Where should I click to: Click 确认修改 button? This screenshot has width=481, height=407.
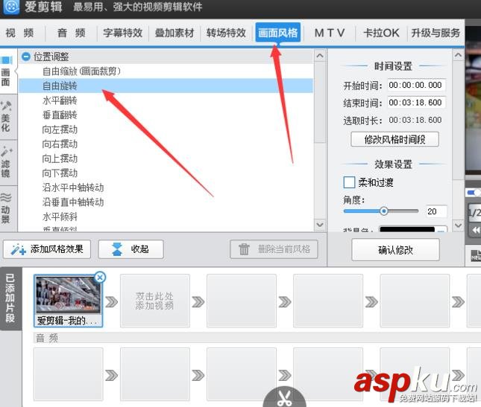click(395, 250)
